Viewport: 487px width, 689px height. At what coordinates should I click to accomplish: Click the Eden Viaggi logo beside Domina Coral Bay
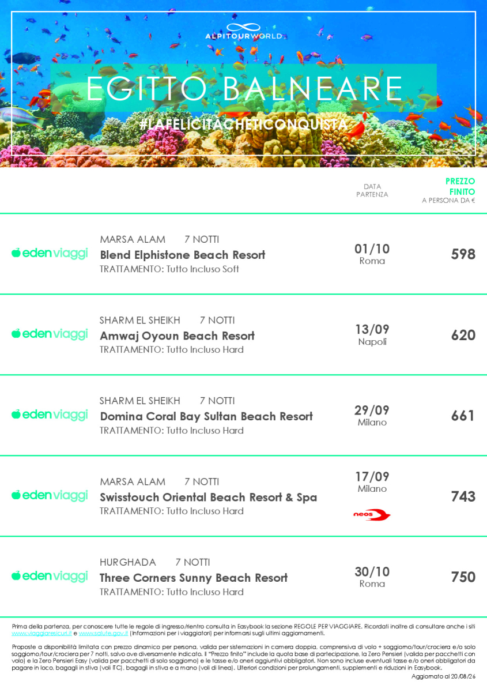pyautogui.click(x=50, y=415)
